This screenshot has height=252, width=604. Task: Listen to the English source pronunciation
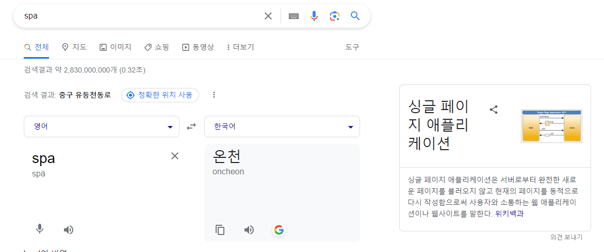coord(68,230)
